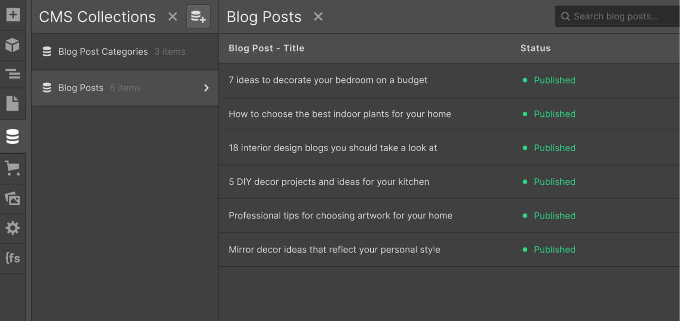Sort by the Blog Post - Title column

coord(267,48)
